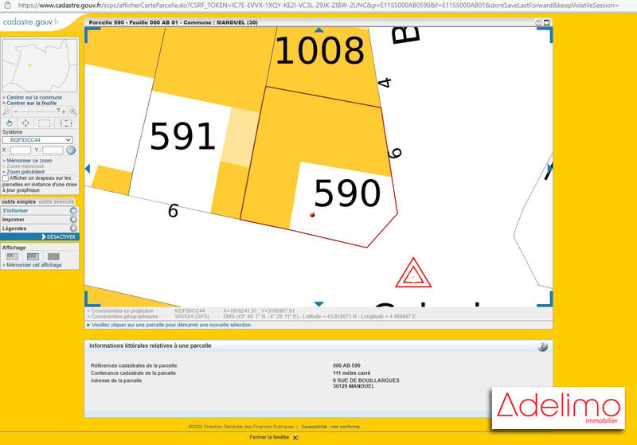Pan the map down with the bottom arrow
637x445 pixels.
coord(318,303)
